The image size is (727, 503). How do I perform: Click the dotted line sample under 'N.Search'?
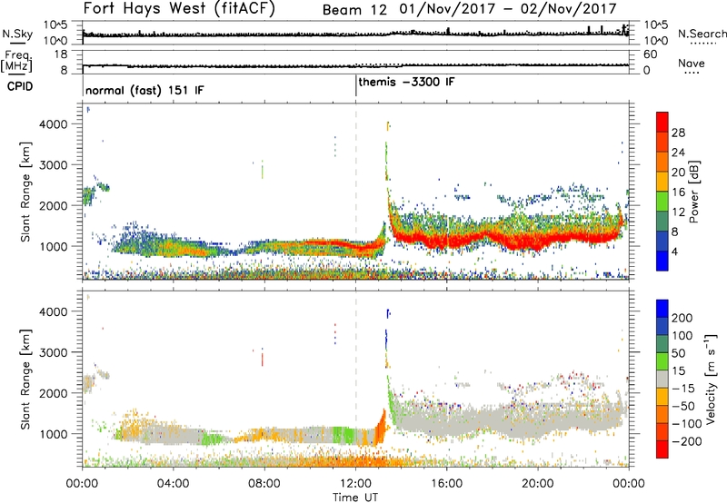(x=703, y=43)
